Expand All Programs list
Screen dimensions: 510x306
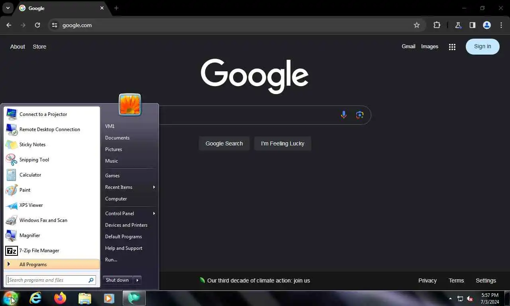pyautogui.click(x=52, y=264)
